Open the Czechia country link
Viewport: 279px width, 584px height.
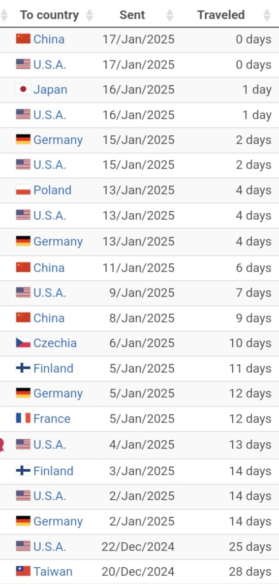[x=55, y=343]
